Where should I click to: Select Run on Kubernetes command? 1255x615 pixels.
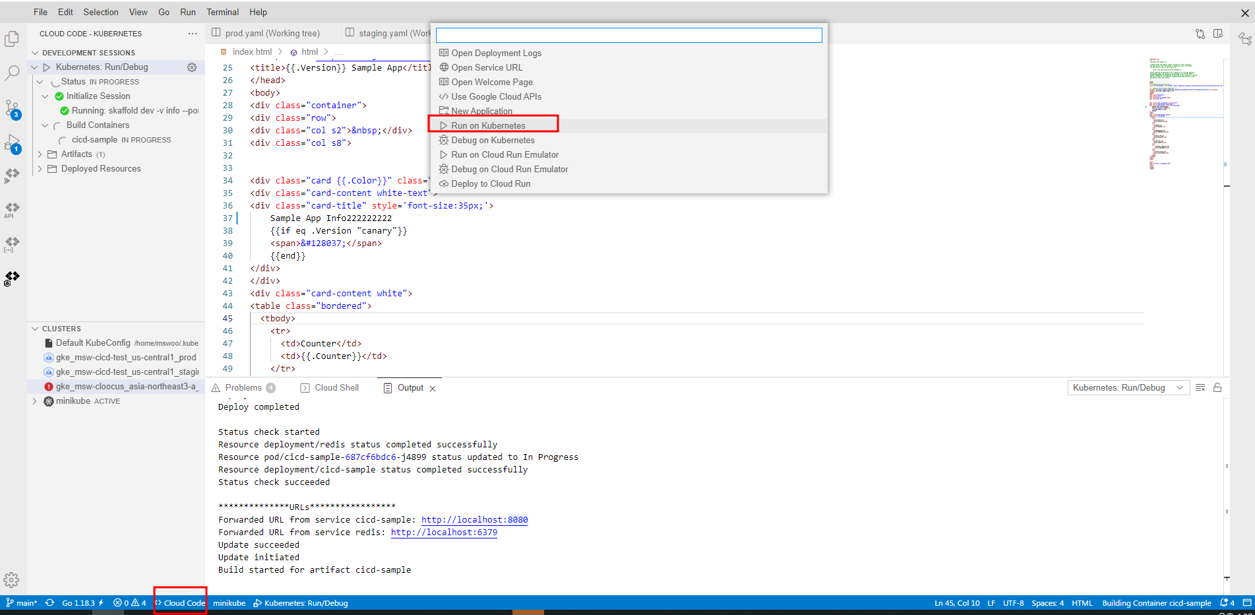(628, 126)
